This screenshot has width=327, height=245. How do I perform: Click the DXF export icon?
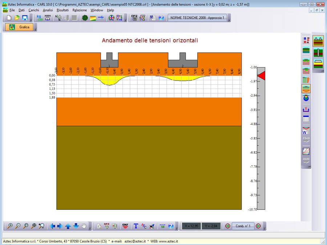(x=125, y=226)
